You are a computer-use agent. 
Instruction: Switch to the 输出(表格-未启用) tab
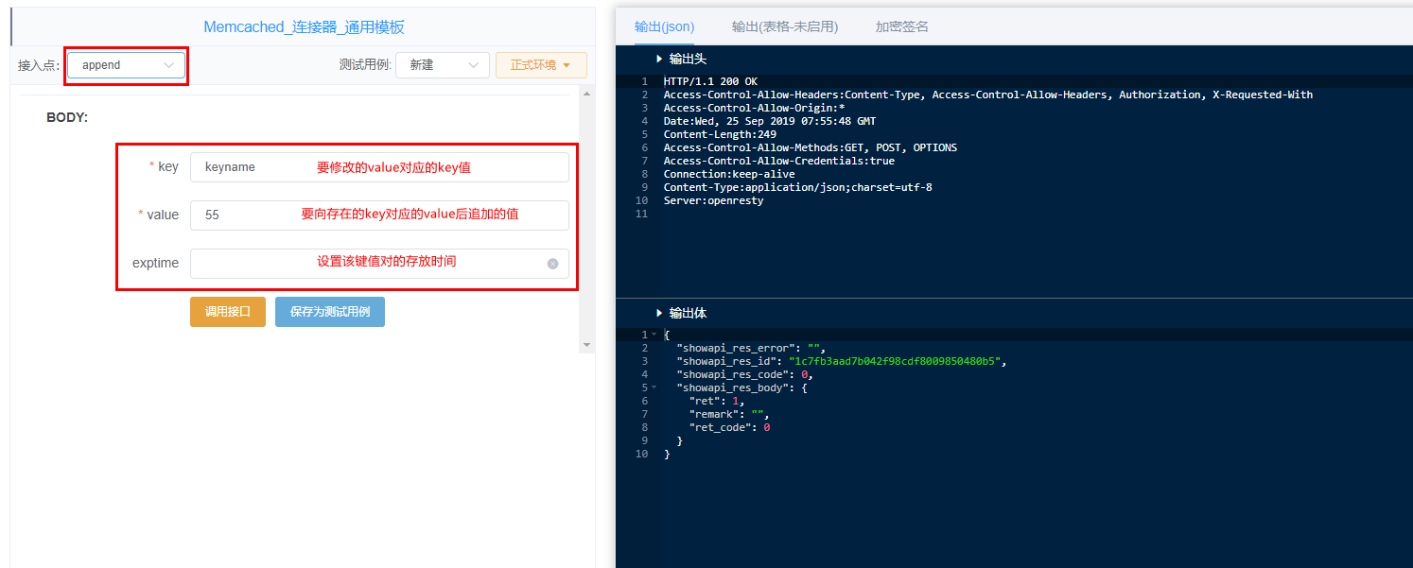point(785,26)
